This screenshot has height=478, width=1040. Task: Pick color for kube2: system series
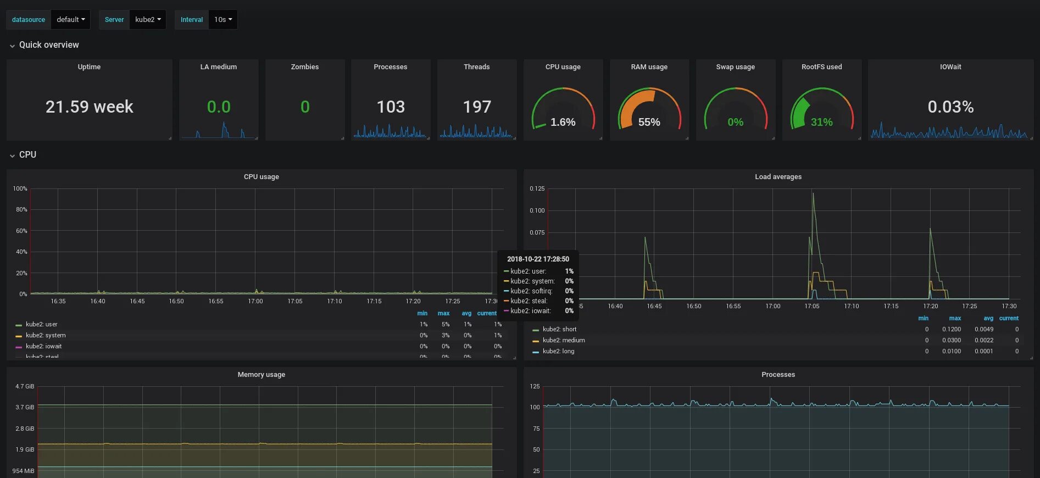19,336
